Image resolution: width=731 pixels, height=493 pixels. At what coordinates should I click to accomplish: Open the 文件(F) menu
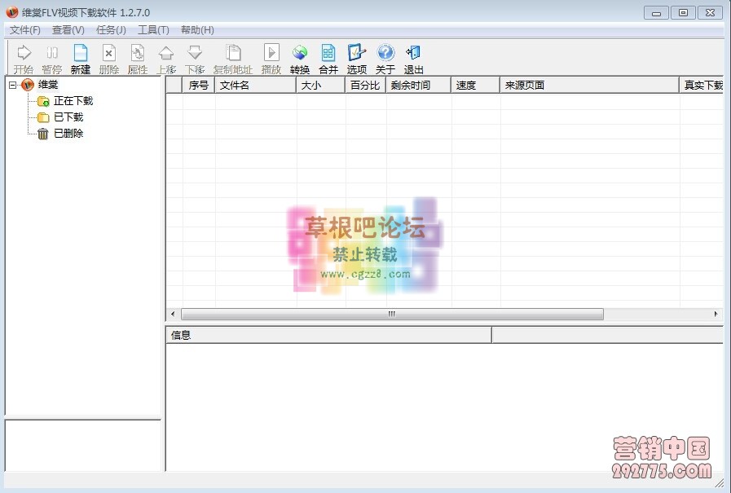point(24,29)
